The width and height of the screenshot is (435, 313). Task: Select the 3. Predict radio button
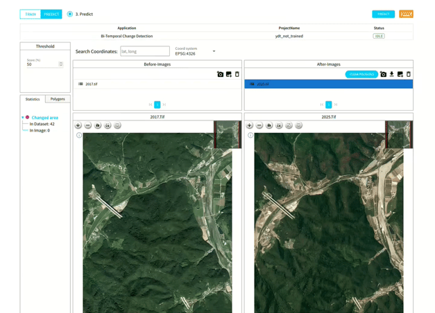coord(70,14)
